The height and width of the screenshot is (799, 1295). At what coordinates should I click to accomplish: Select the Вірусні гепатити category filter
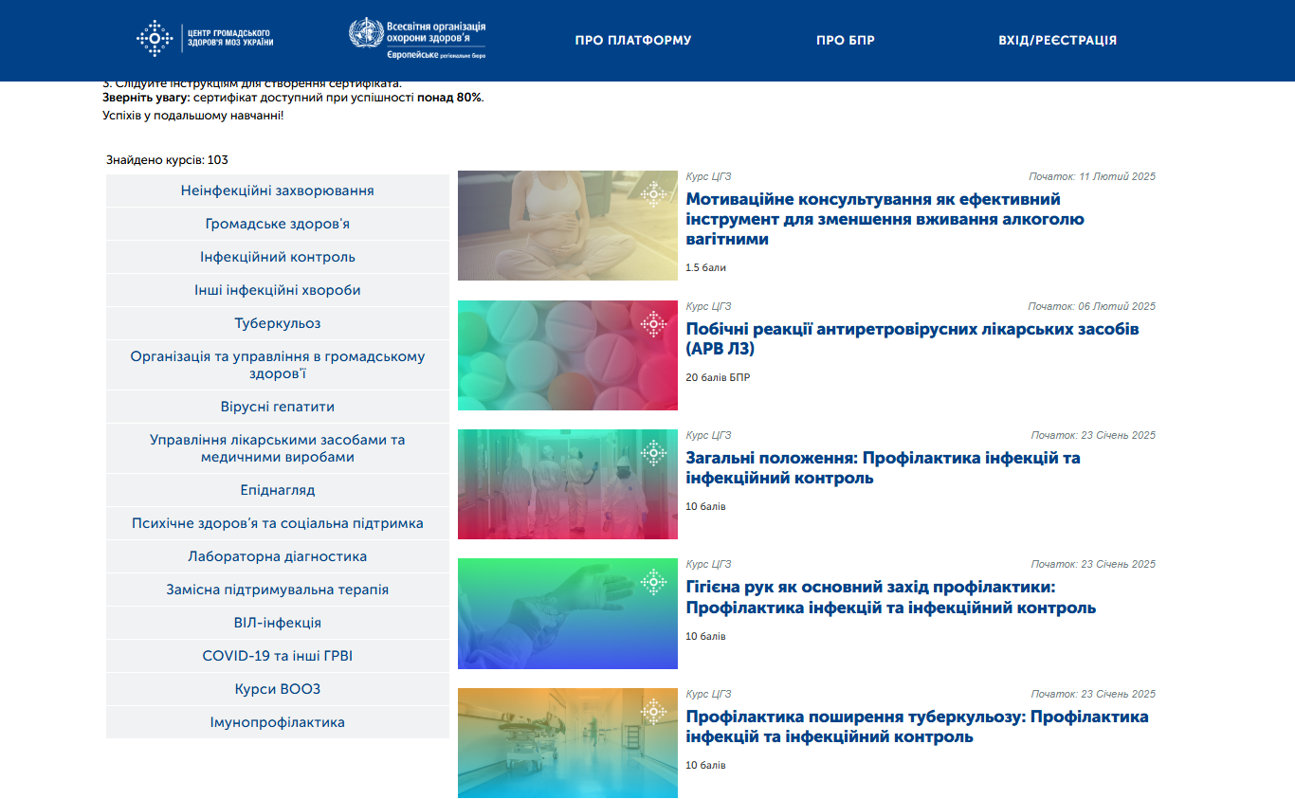click(x=277, y=407)
